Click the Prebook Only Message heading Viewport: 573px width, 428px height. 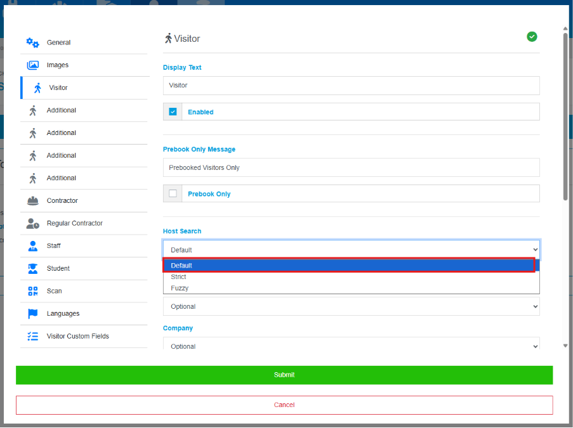point(199,150)
